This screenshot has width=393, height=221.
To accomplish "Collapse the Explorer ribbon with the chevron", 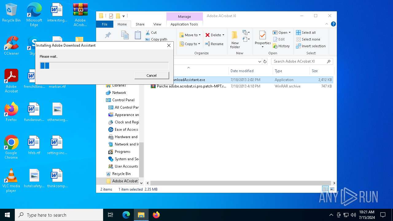I will coord(327,24).
